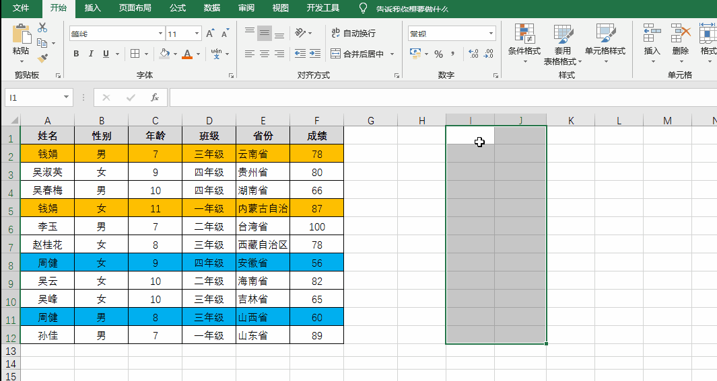
Task: Select column header A
Action: [47, 120]
